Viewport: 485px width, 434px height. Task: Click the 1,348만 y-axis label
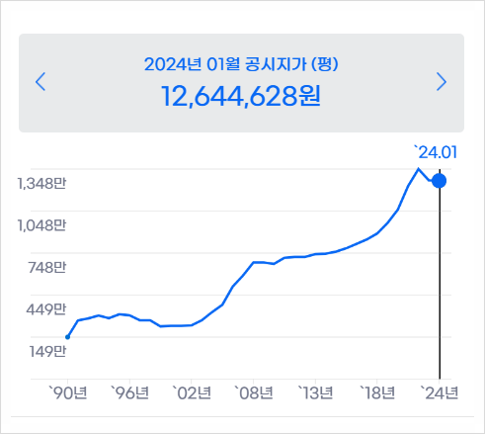click(41, 183)
